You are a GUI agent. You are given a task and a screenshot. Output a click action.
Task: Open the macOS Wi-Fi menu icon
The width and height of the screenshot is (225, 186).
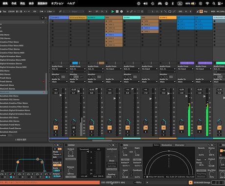coord(207,3)
